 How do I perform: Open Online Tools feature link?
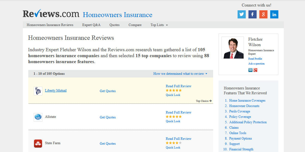238,133
